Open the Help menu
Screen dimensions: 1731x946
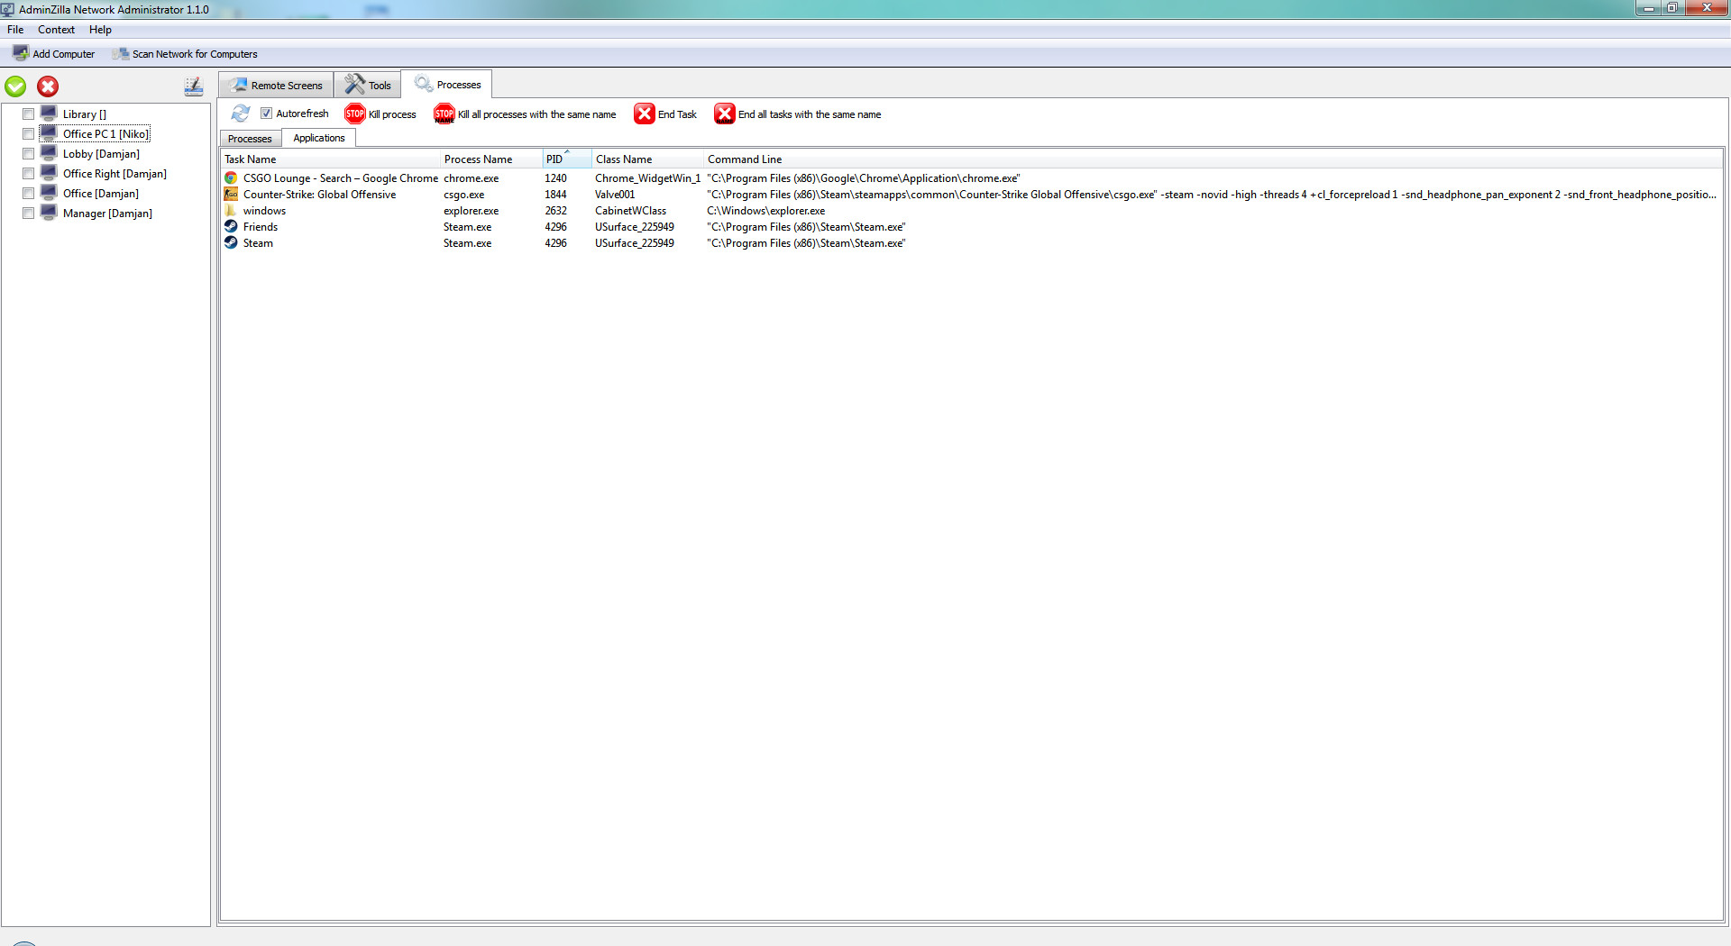pyautogui.click(x=100, y=30)
